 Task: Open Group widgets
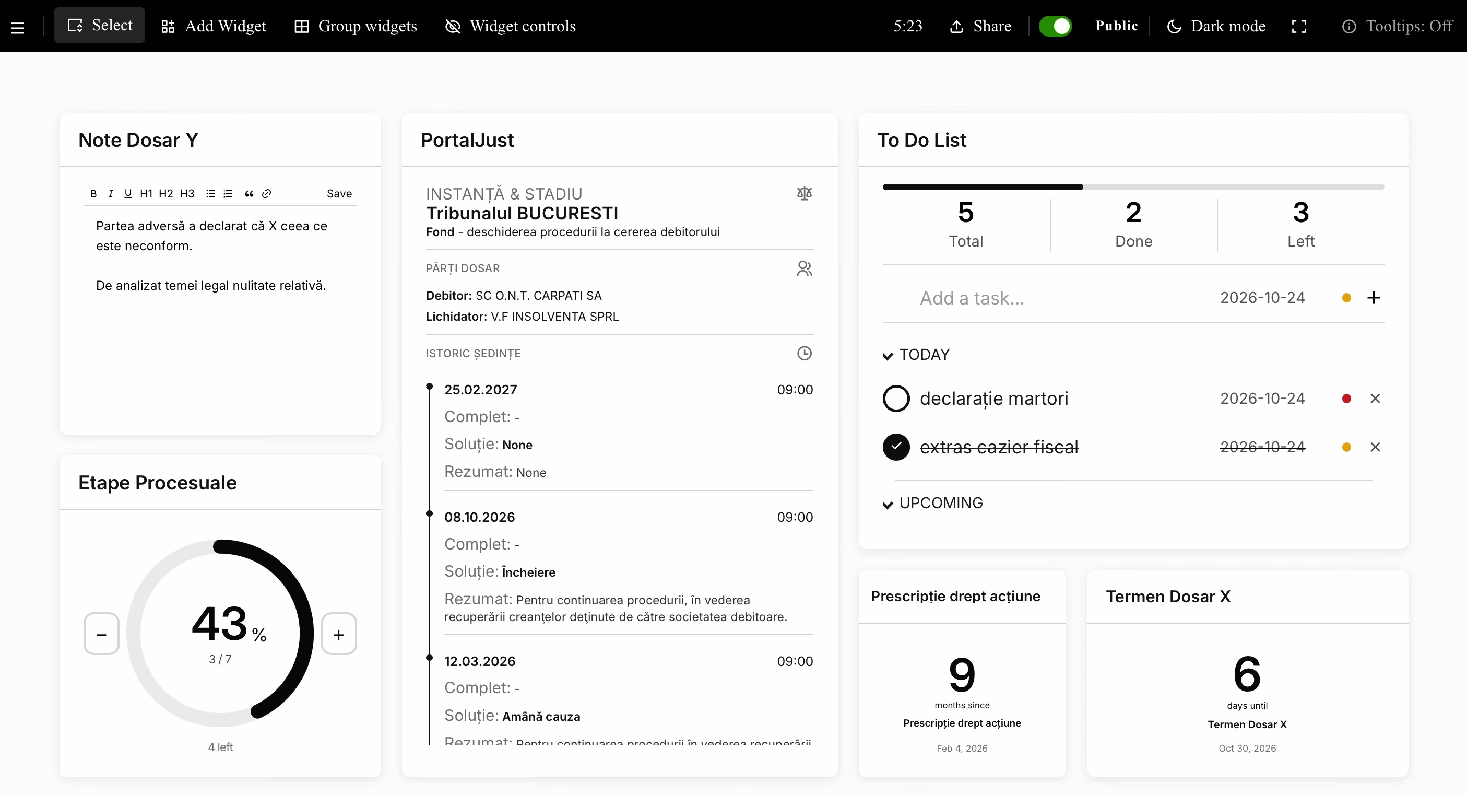(356, 26)
